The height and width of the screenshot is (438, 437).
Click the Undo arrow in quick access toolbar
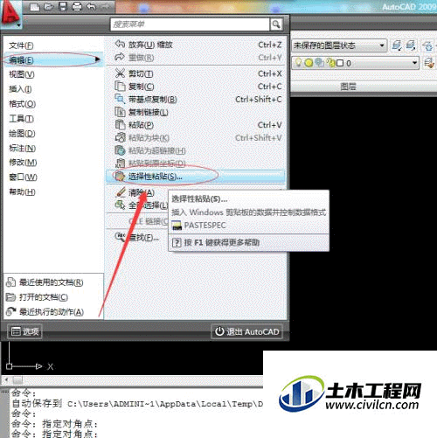(x=91, y=7)
